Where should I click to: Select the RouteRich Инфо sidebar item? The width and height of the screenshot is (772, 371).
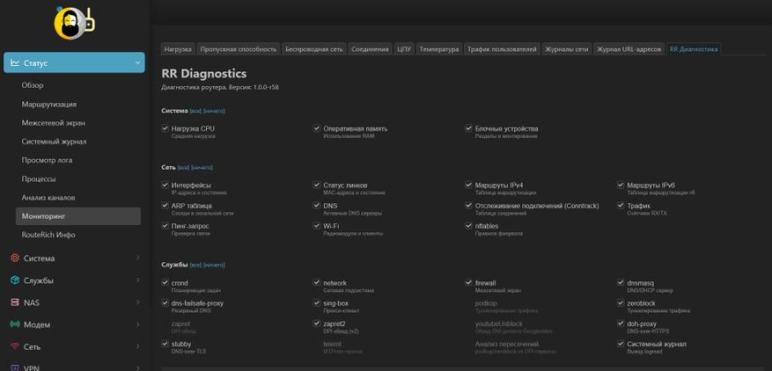[x=48, y=235]
